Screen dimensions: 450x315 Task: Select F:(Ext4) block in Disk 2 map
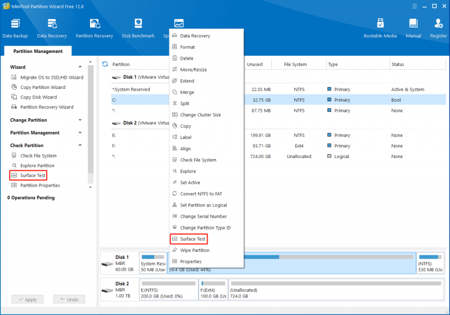pyautogui.click(x=214, y=290)
